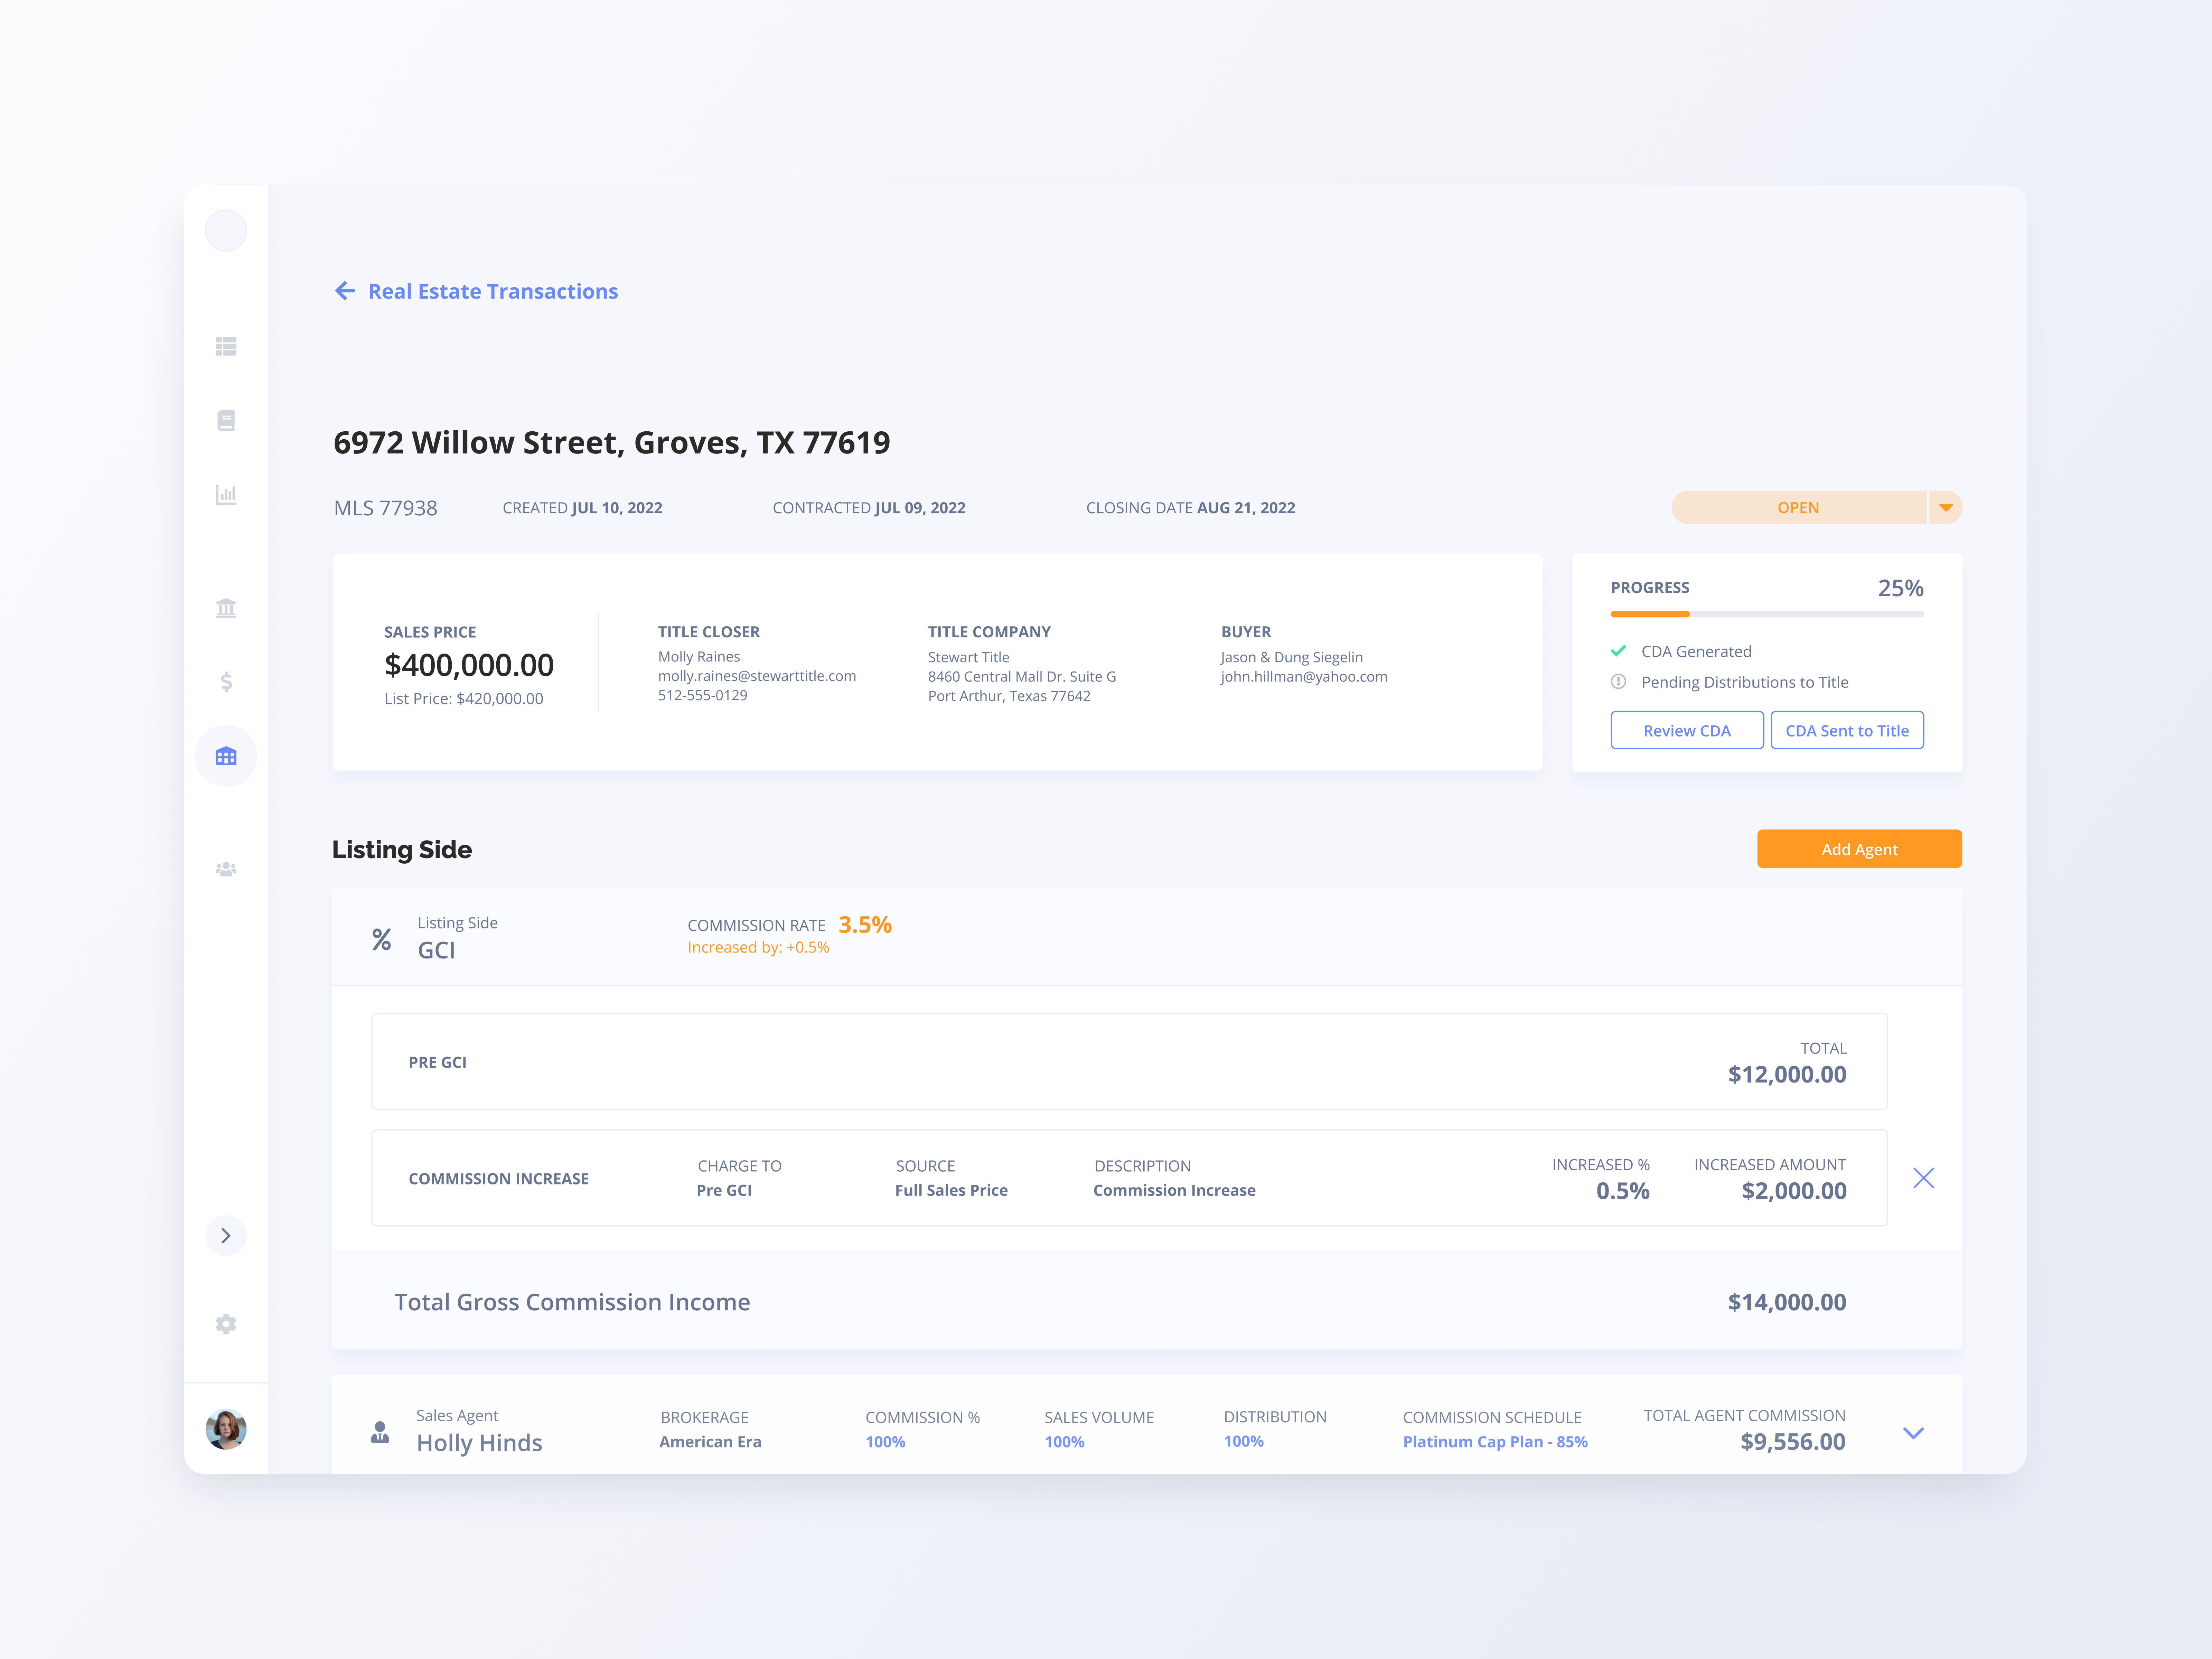
Task: Click the back arrow icon
Action: (345, 291)
